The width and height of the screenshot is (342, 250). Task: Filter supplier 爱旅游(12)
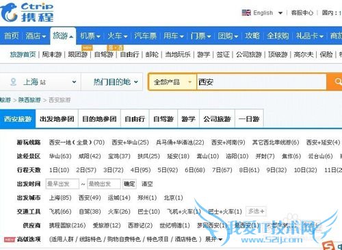tap(107, 225)
